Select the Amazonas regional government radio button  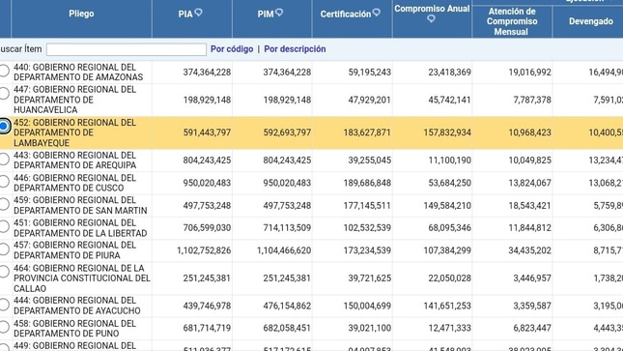pos(4,71)
